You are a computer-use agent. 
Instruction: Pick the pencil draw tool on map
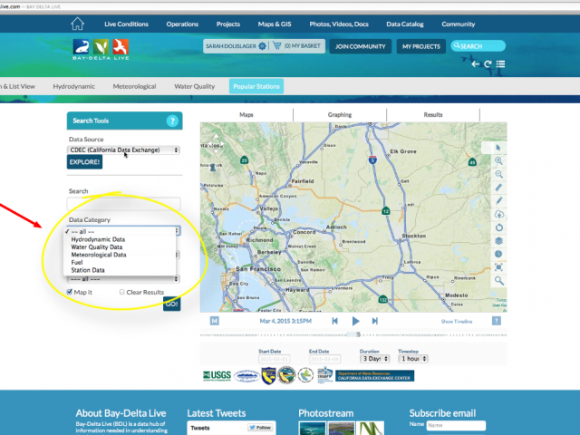click(498, 201)
